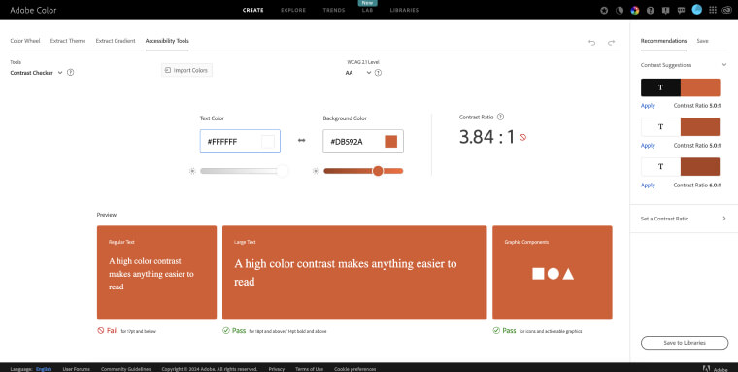Click the third darkest suggestion swatch
The image size is (738, 372).
click(680, 167)
